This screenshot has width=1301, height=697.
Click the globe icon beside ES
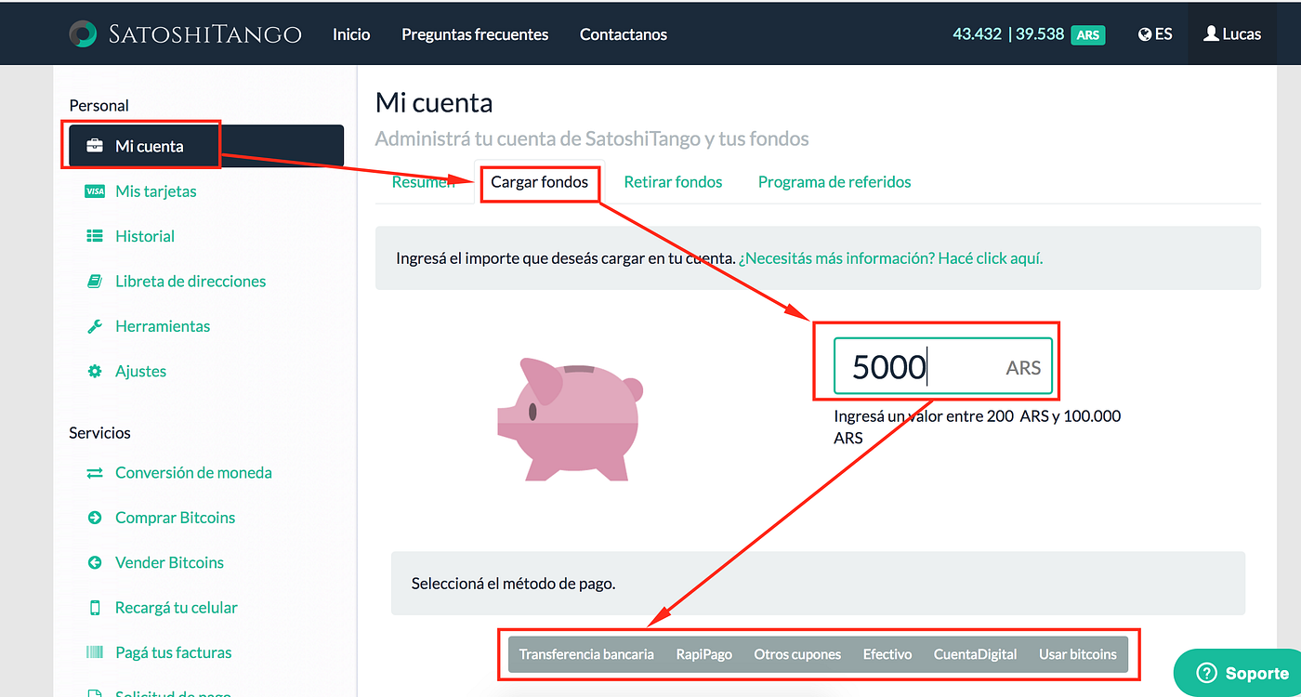(1145, 34)
